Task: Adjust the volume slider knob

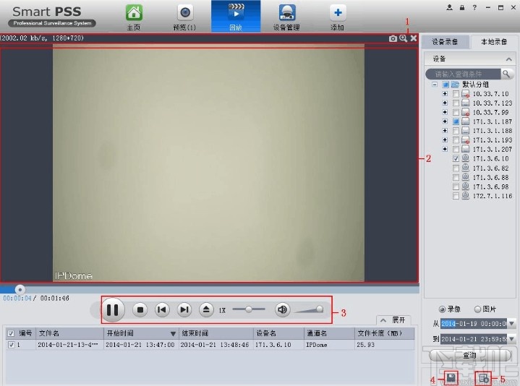Action: pos(320,309)
